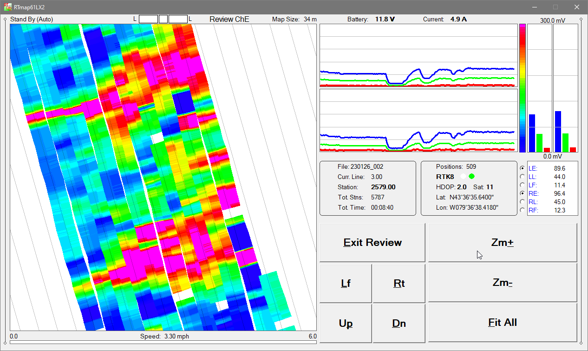
Task: Zoom in with the Zm+ button
Action: (503, 243)
